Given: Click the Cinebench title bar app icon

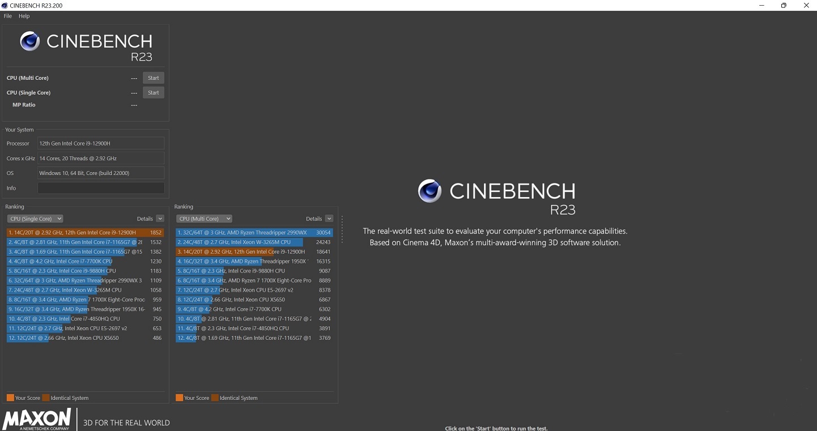Looking at the screenshot, I should (5, 5).
